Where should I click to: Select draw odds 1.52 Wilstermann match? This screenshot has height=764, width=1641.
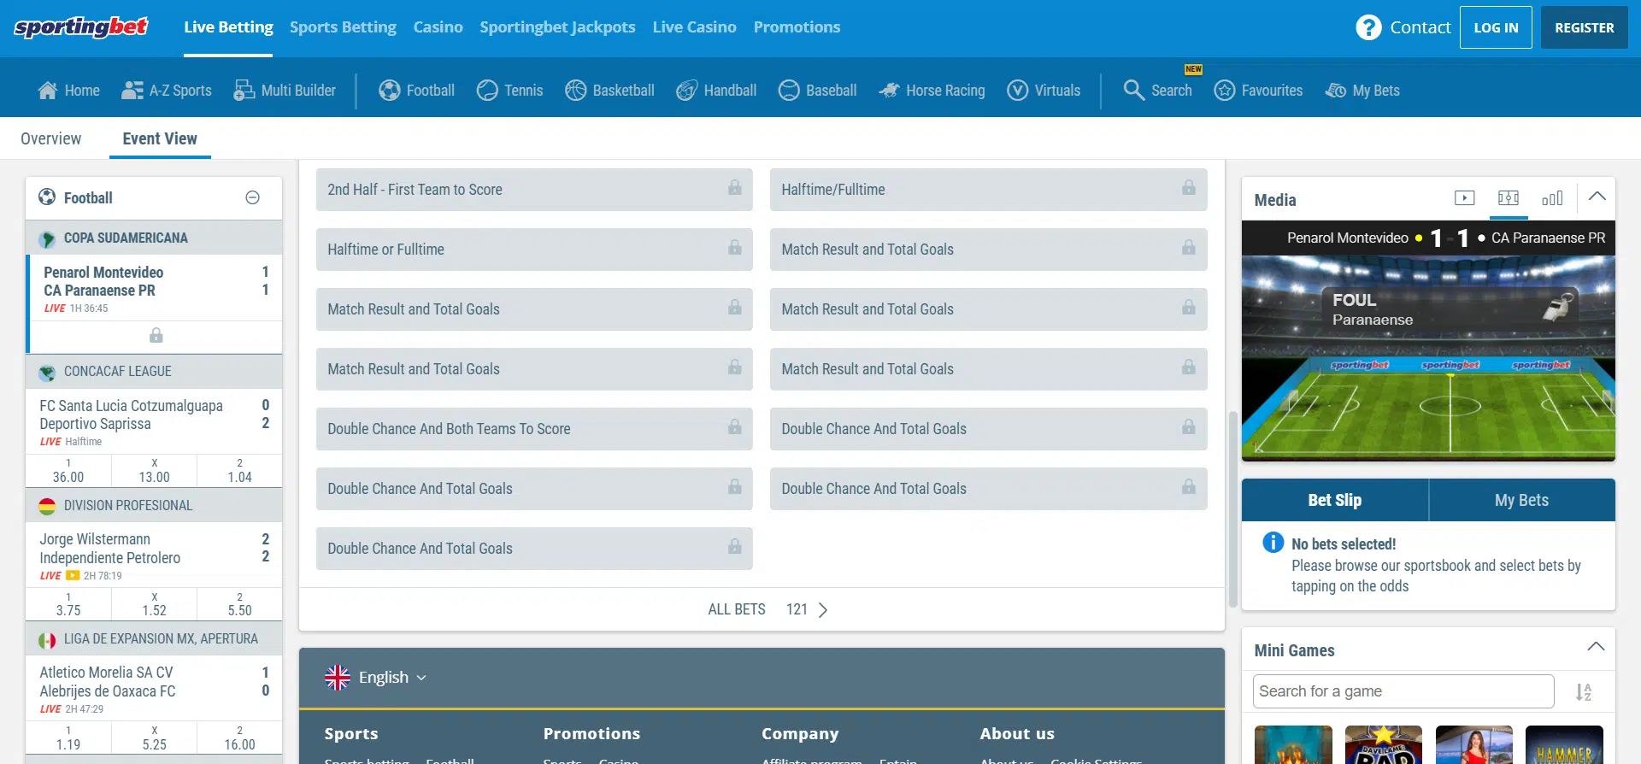pos(154,604)
